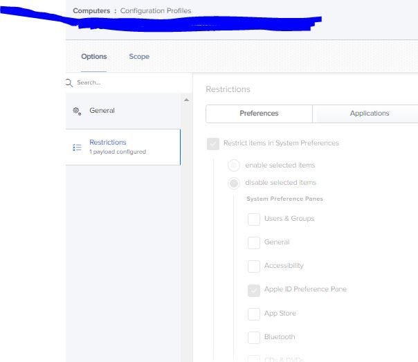The width and height of the screenshot is (418, 362).
Task: Click the Configuration Profiles breadcrumb link
Action: point(156,11)
